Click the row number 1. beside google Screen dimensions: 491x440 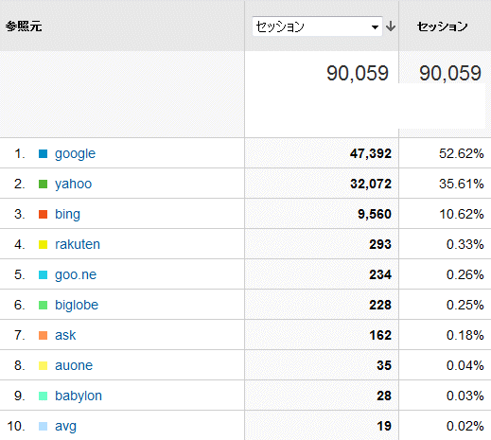click(x=20, y=154)
